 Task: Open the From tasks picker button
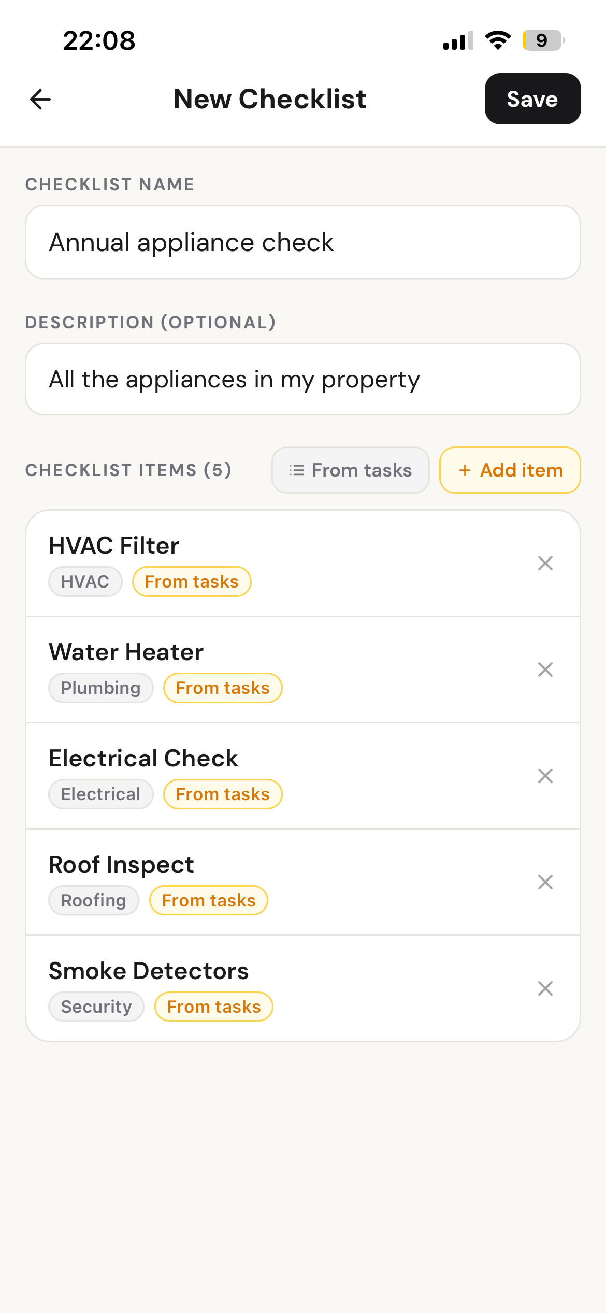point(350,470)
